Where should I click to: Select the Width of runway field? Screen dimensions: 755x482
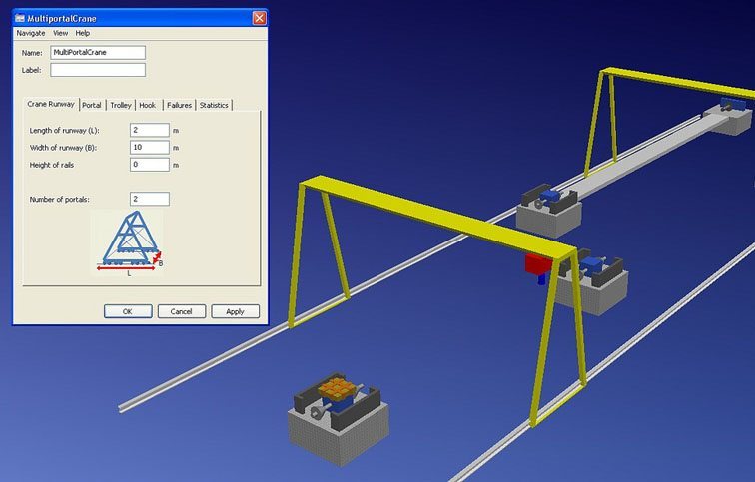coord(149,147)
